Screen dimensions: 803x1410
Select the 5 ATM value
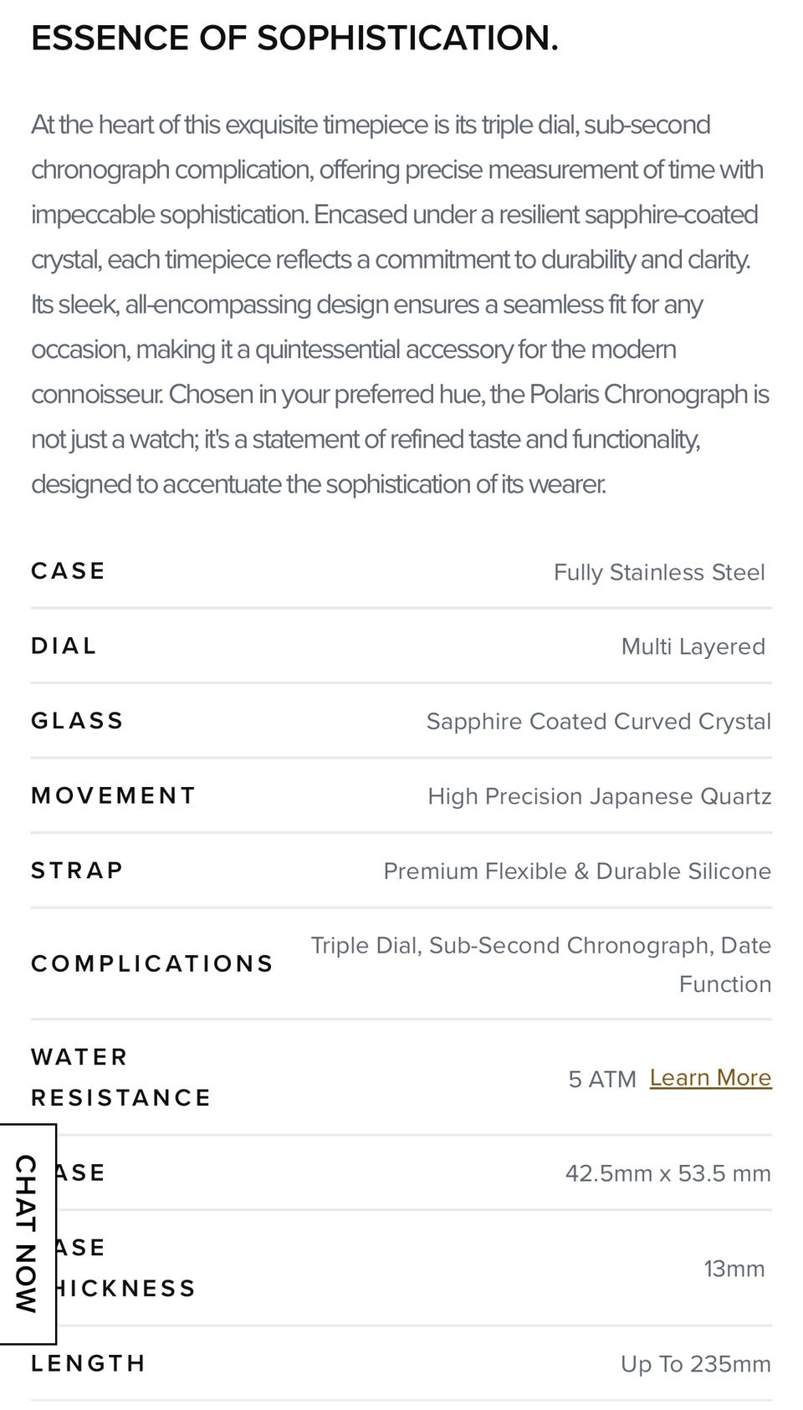[x=602, y=1080]
